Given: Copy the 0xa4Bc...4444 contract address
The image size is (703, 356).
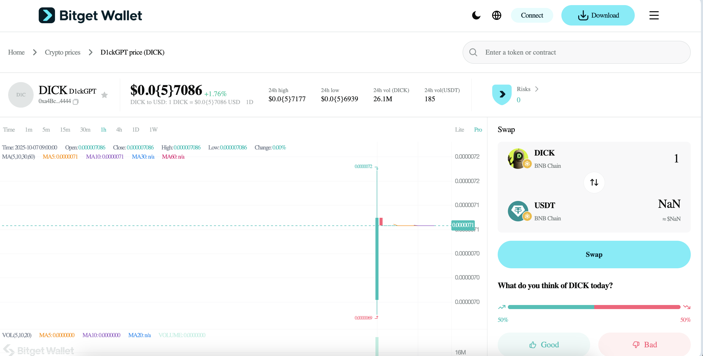Looking at the screenshot, I should 76,102.
